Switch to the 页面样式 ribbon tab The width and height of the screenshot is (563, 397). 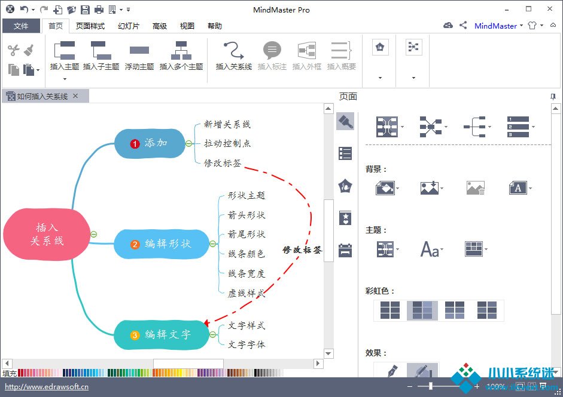coord(90,26)
